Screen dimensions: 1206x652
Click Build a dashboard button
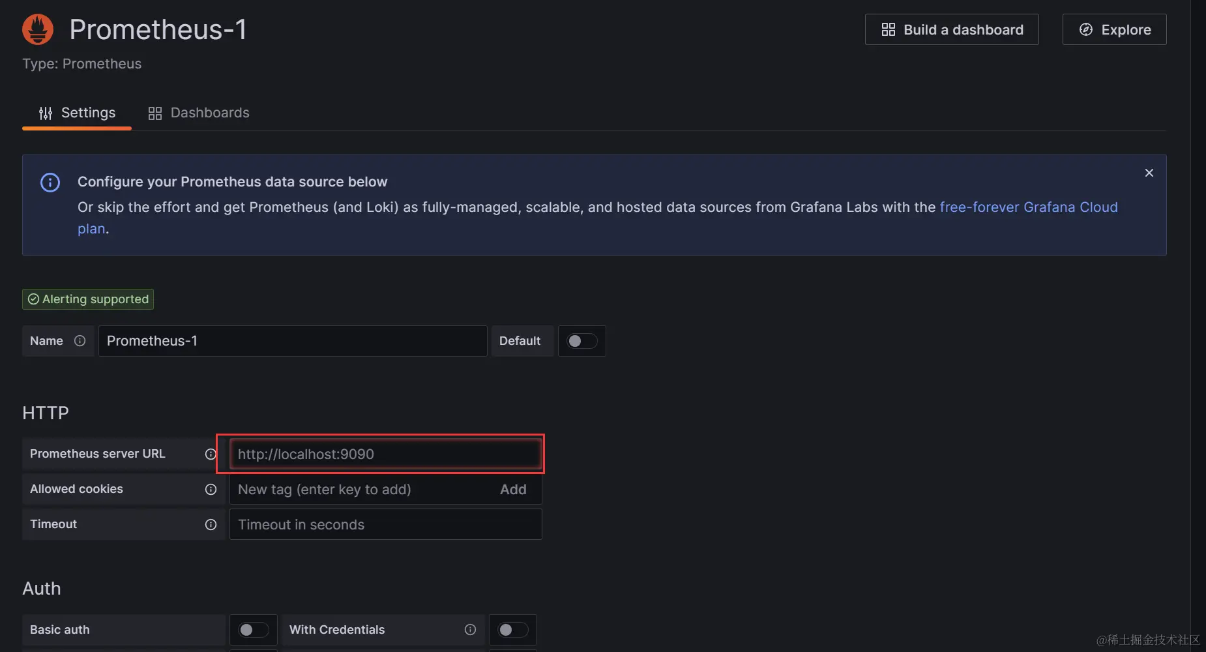952,29
